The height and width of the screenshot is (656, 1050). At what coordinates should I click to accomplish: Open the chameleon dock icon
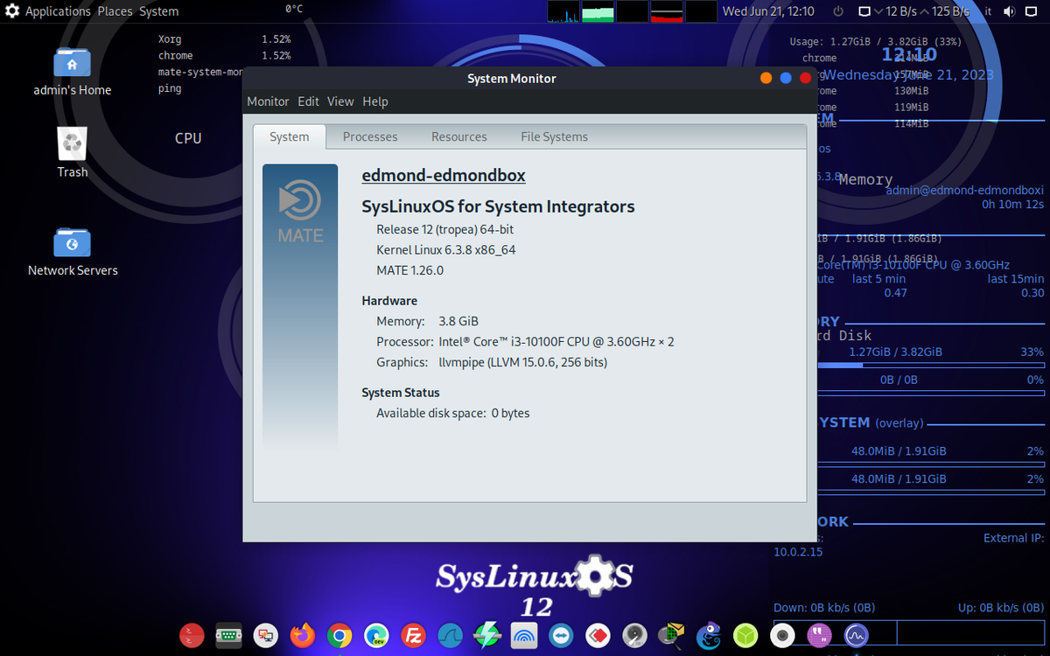pos(709,635)
